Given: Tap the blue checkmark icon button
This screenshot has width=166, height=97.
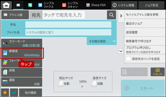Looking at the screenshot, I should click(x=14, y=93).
